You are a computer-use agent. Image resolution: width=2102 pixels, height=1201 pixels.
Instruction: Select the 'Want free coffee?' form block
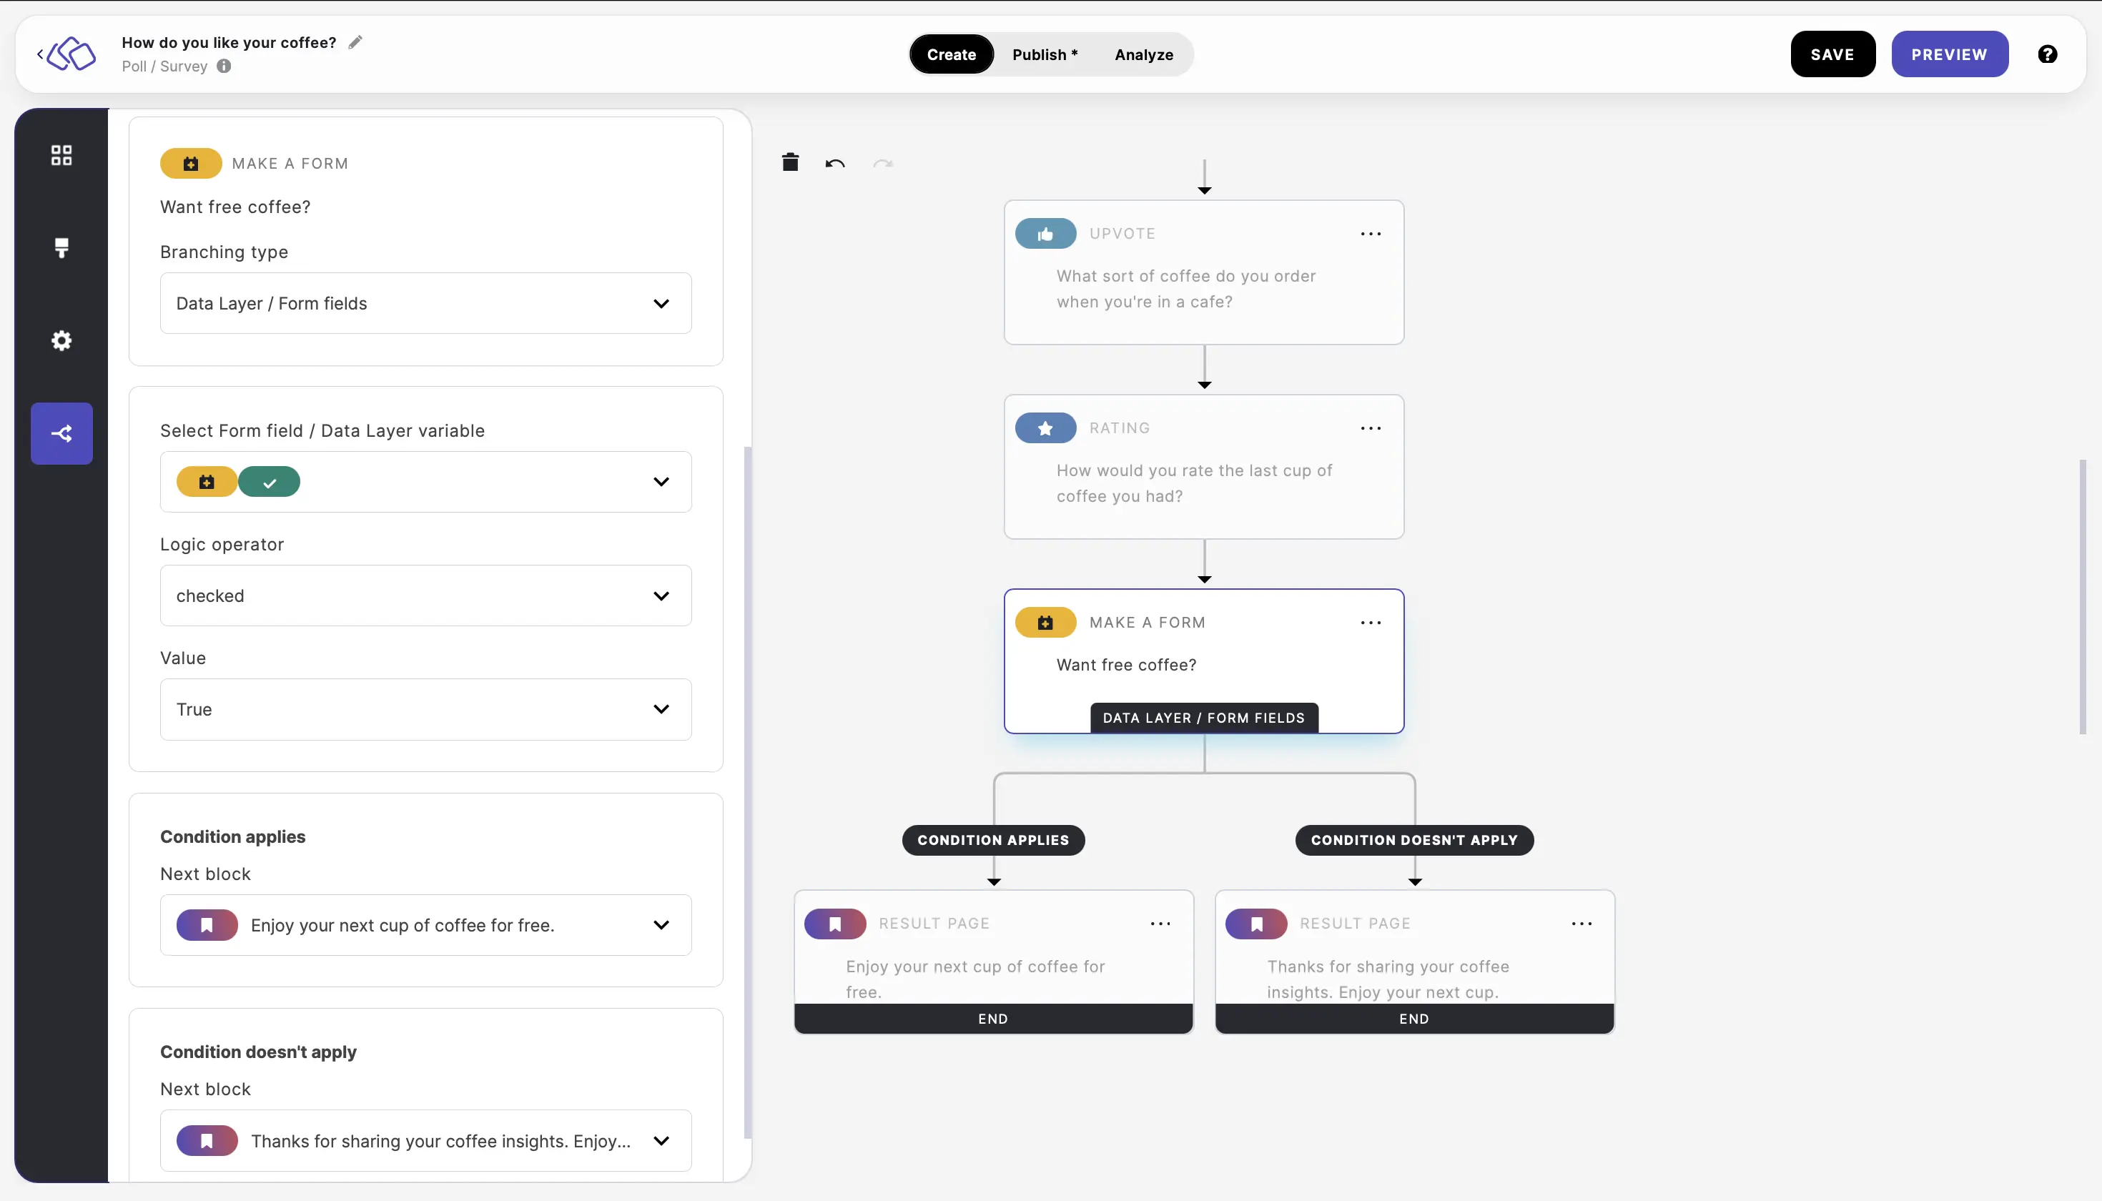click(1203, 661)
